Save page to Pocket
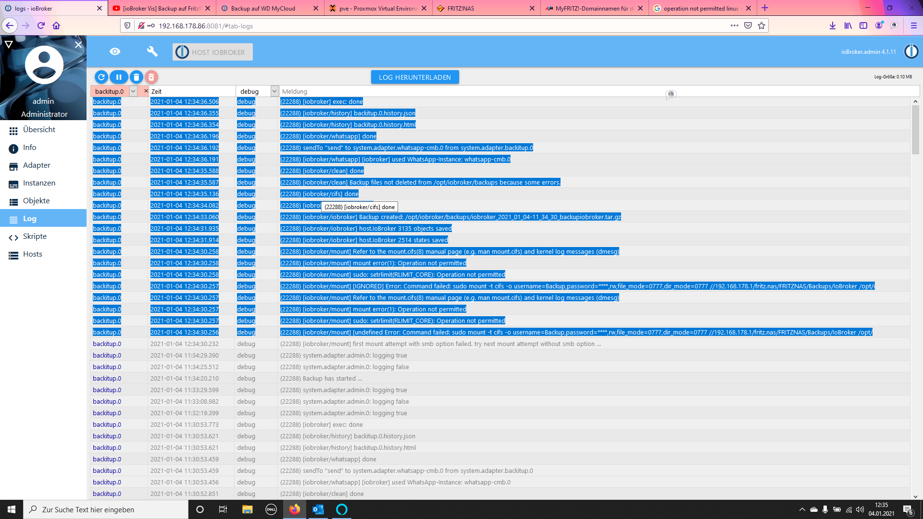Screen dimensions: 923x519 (748, 26)
